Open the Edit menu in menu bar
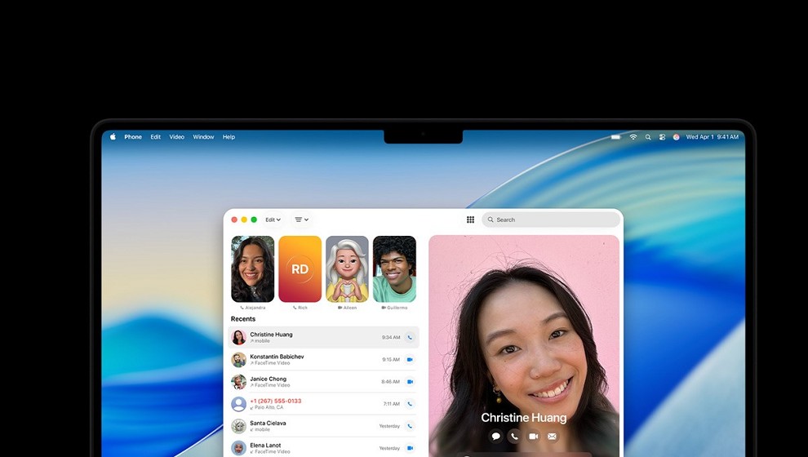Image resolution: width=808 pixels, height=457 pixels. coord(156,137)
